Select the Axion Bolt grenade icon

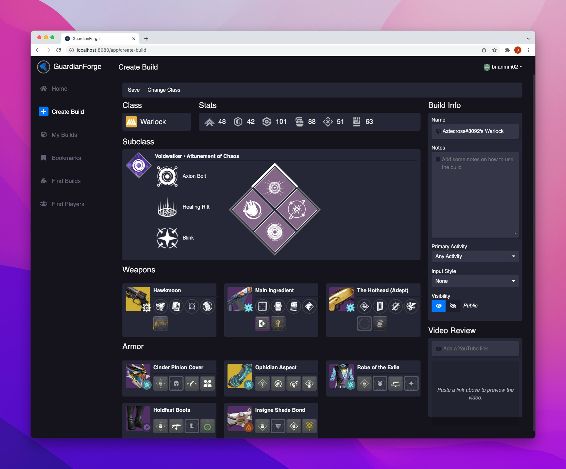(167, 176)
